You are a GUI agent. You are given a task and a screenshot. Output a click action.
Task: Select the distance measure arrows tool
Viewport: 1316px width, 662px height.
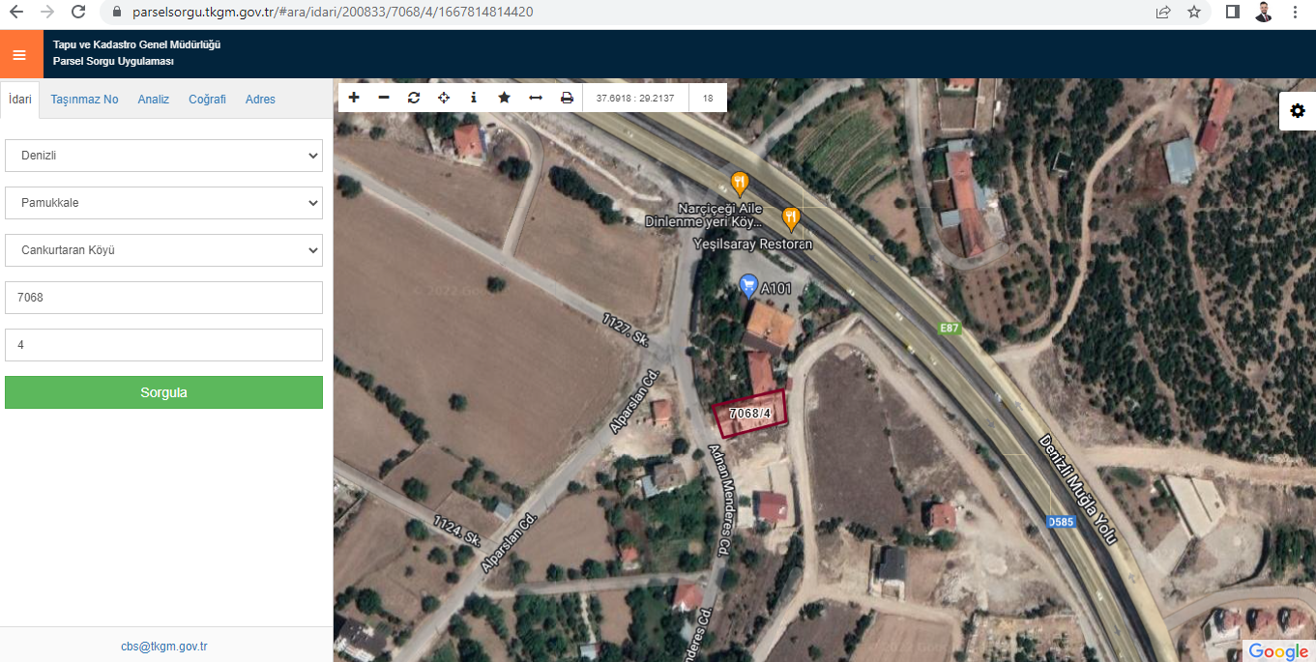point(535,98)
